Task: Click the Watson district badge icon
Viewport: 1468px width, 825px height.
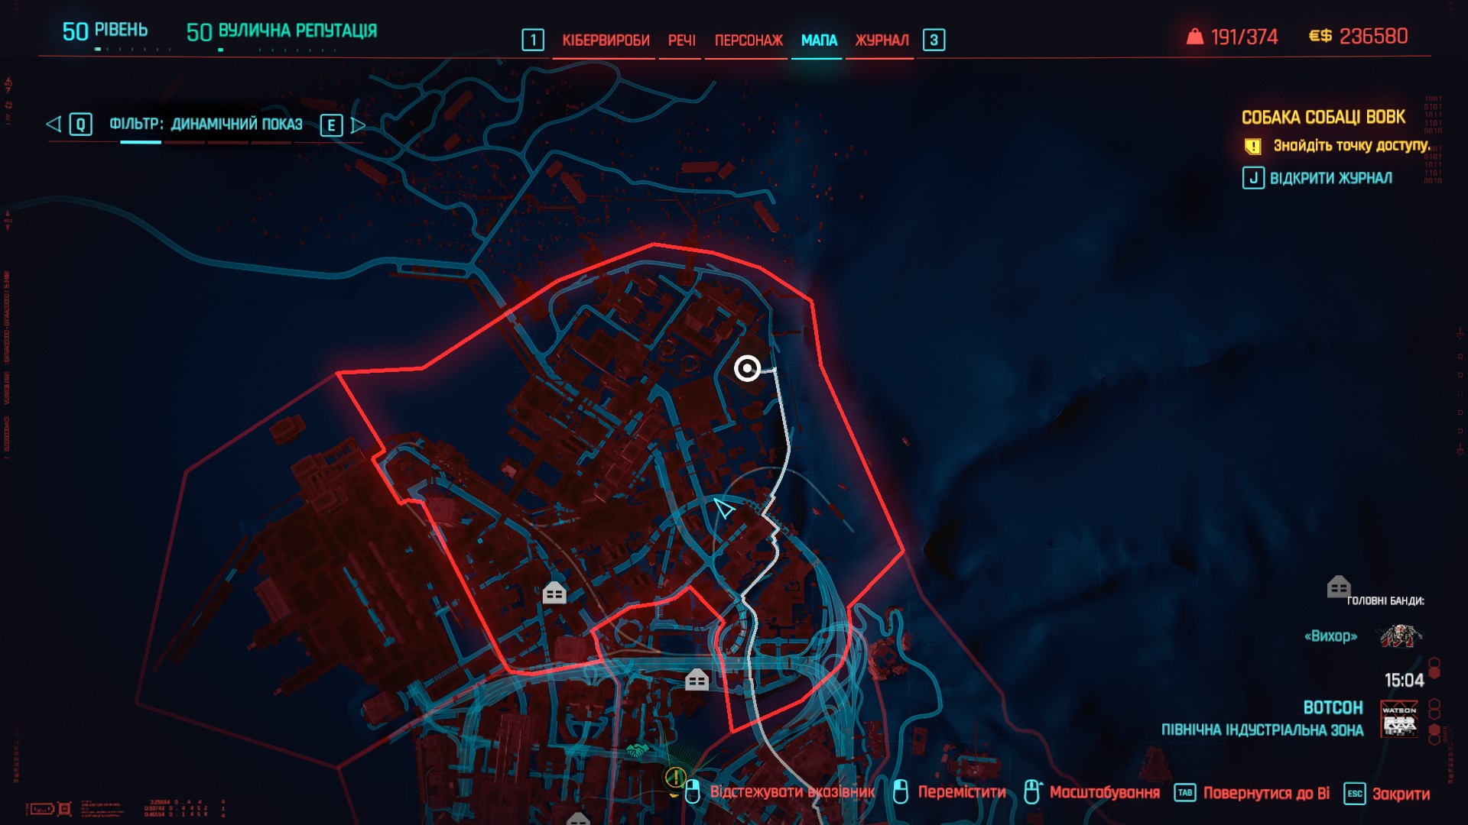Action: [x=1399, y=719]
